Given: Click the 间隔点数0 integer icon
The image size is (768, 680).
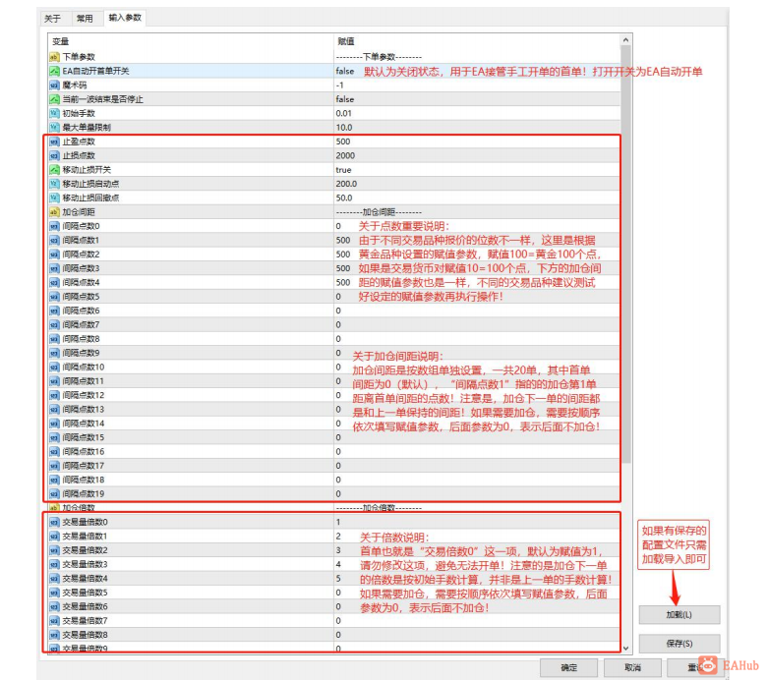Looking at the screenshot, I should pyautogui.click(x=54, y=226).
